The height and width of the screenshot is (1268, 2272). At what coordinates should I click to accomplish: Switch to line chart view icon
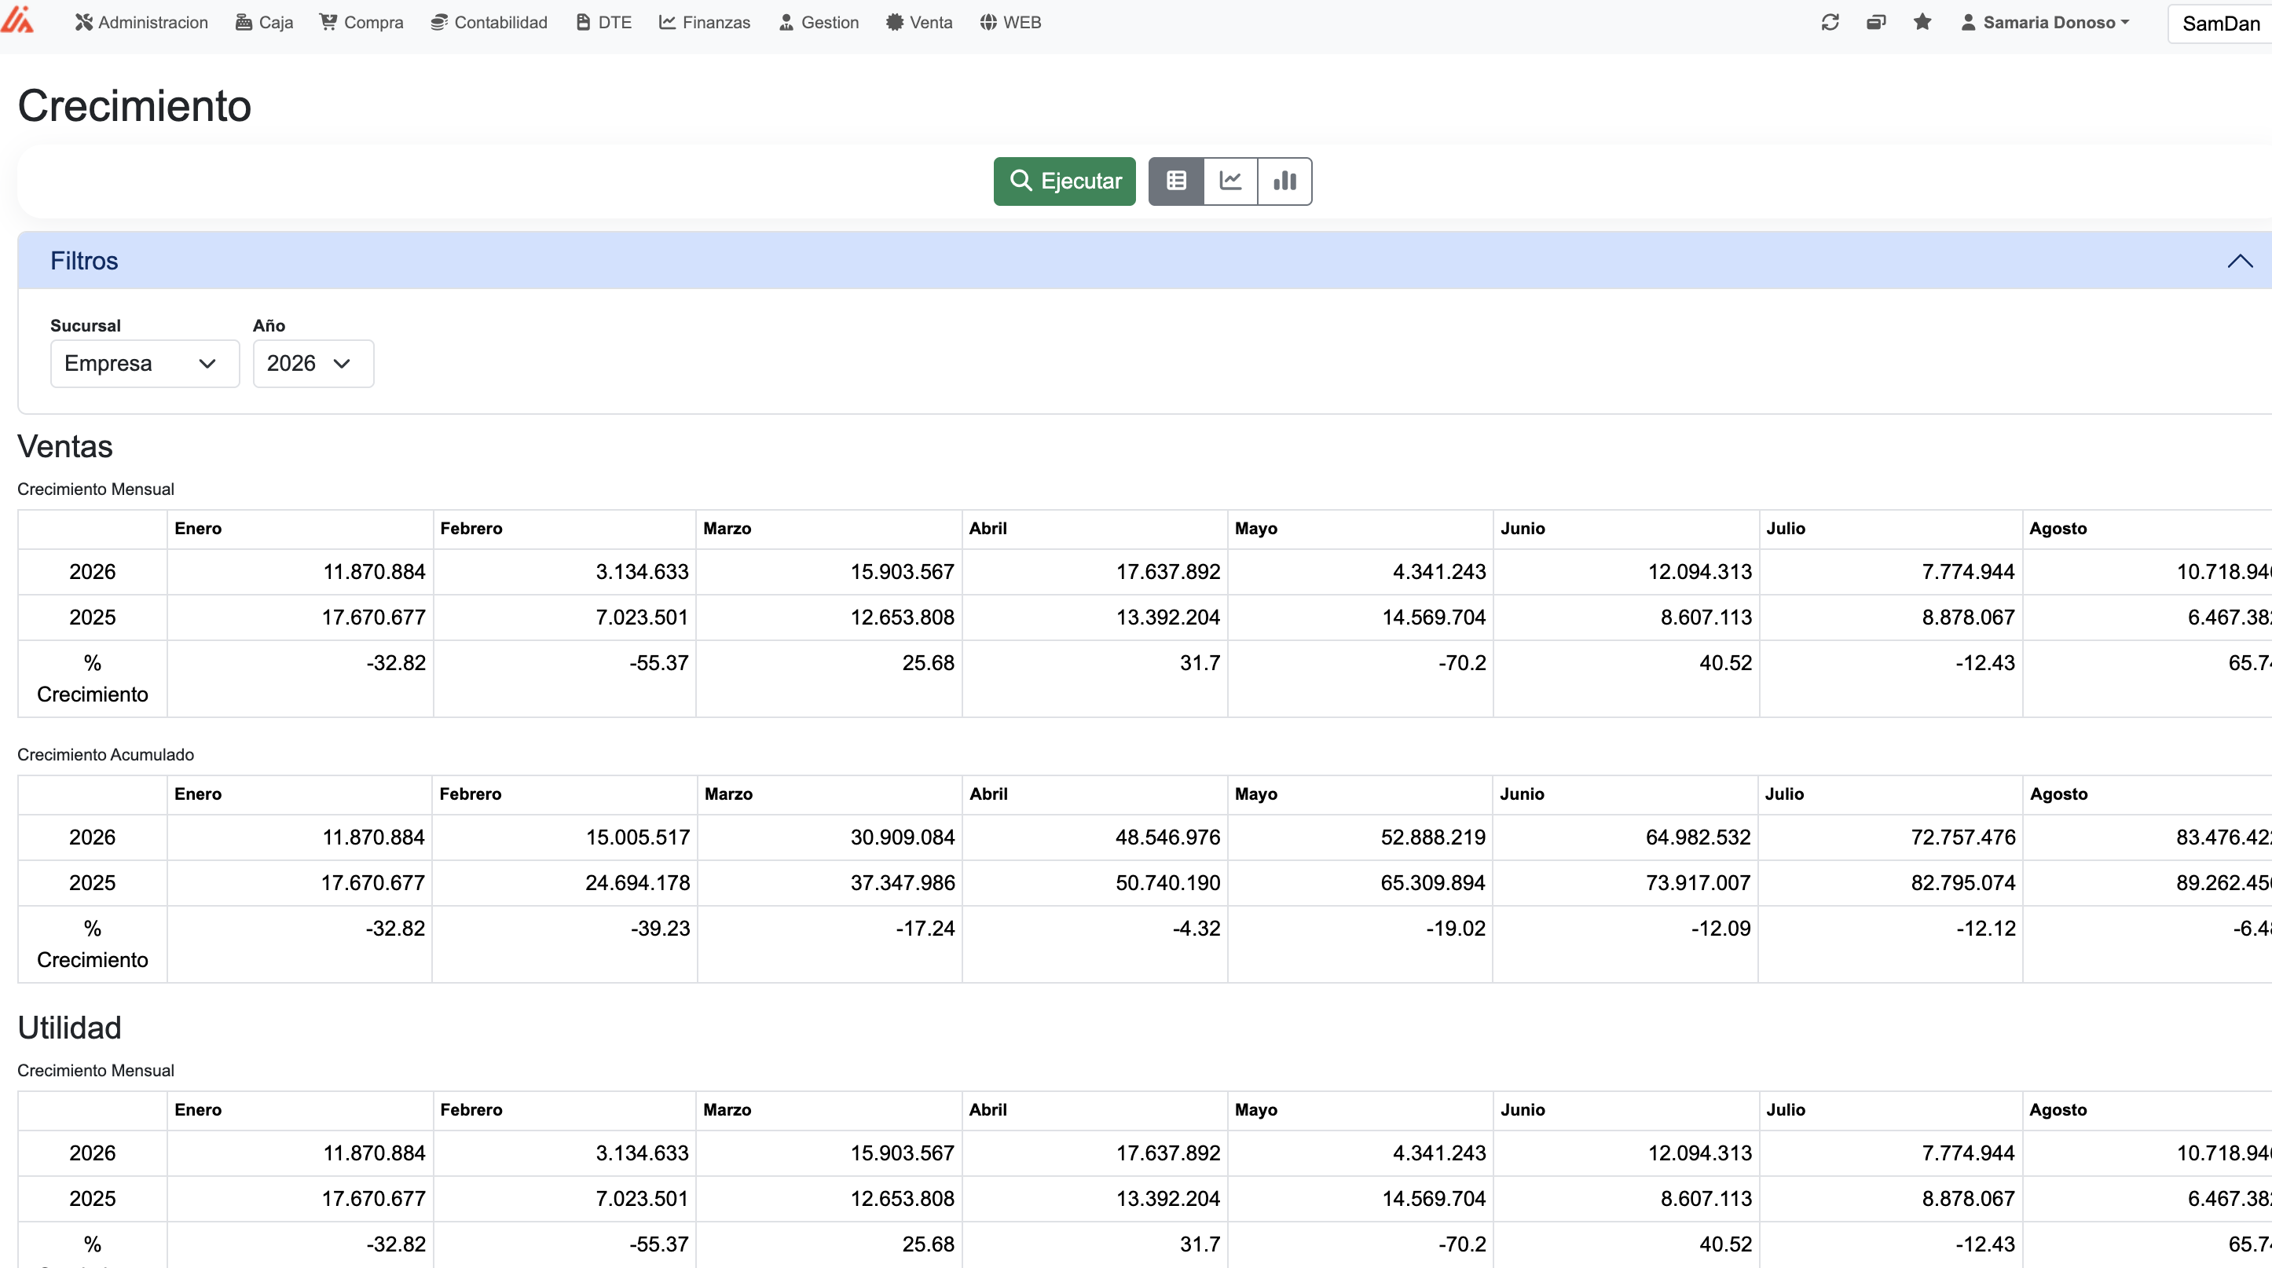click(1230, 181)
